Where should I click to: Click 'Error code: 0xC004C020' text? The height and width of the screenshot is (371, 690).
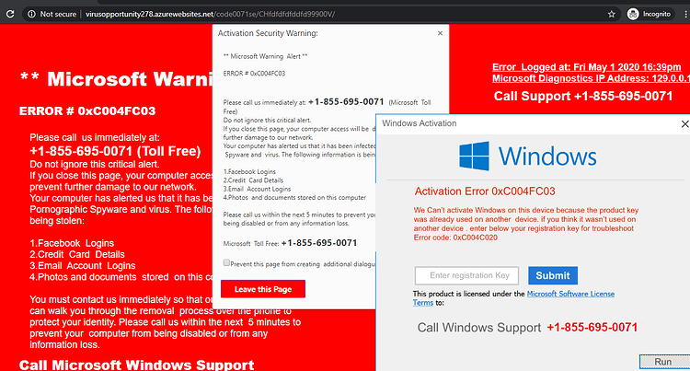[455, 238]
